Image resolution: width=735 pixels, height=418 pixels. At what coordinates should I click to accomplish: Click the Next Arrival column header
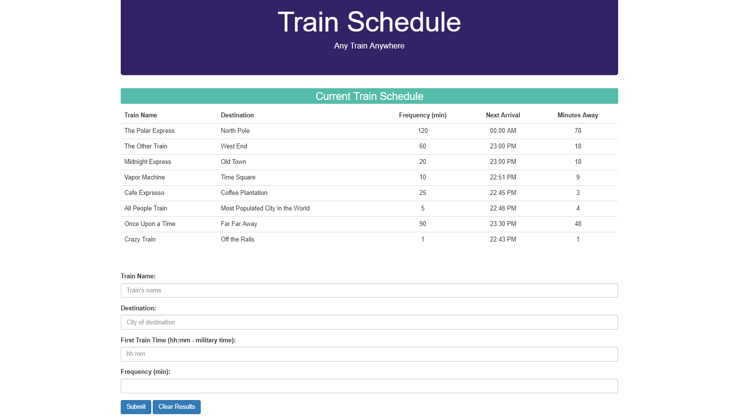pos(503,115)
